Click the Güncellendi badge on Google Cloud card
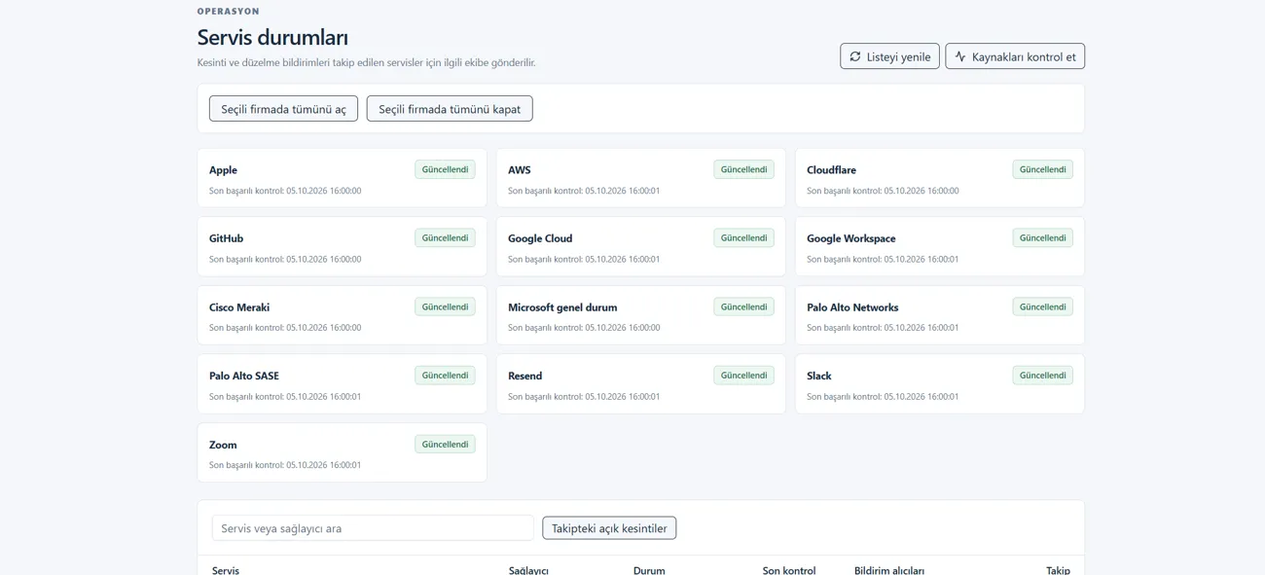 [x=743, y=237]
